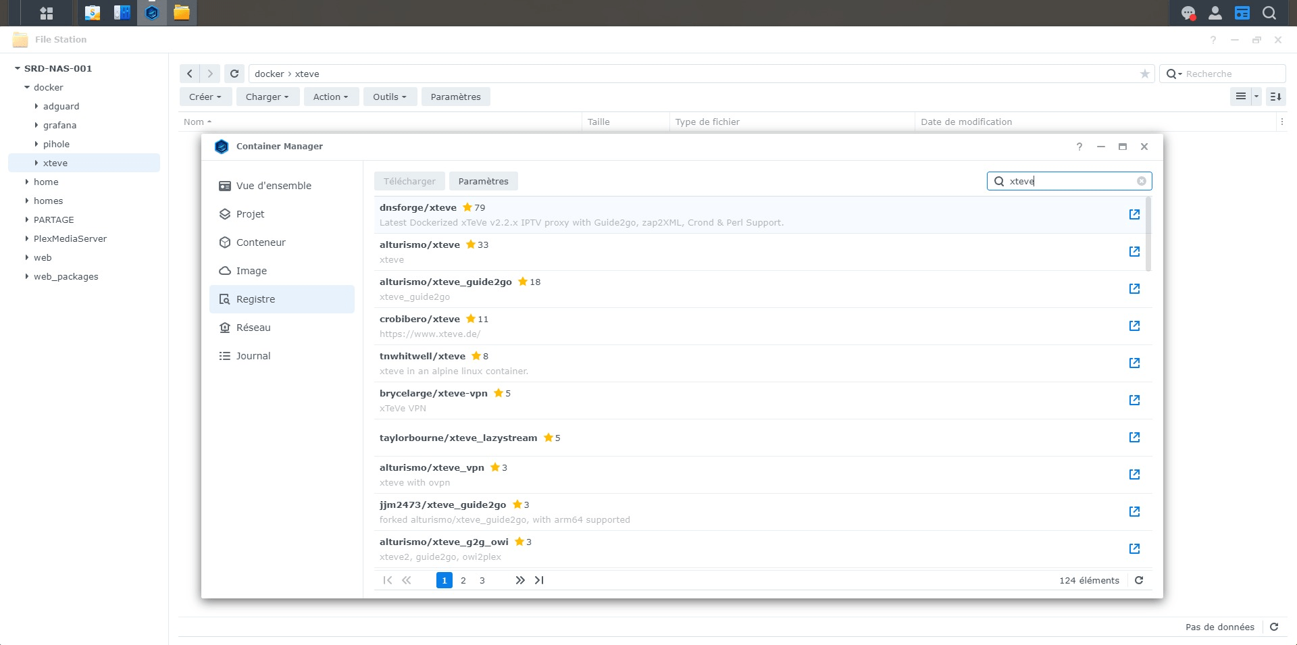
Task: Collapse the docker folder in the sidebar tree
Action: 27,87
